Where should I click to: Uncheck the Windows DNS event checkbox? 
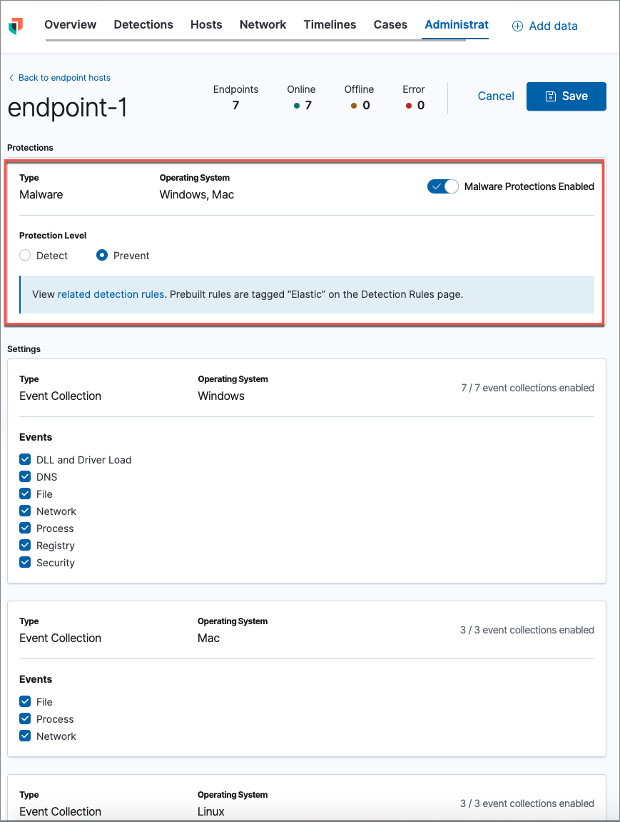click(x=26, y=477)
